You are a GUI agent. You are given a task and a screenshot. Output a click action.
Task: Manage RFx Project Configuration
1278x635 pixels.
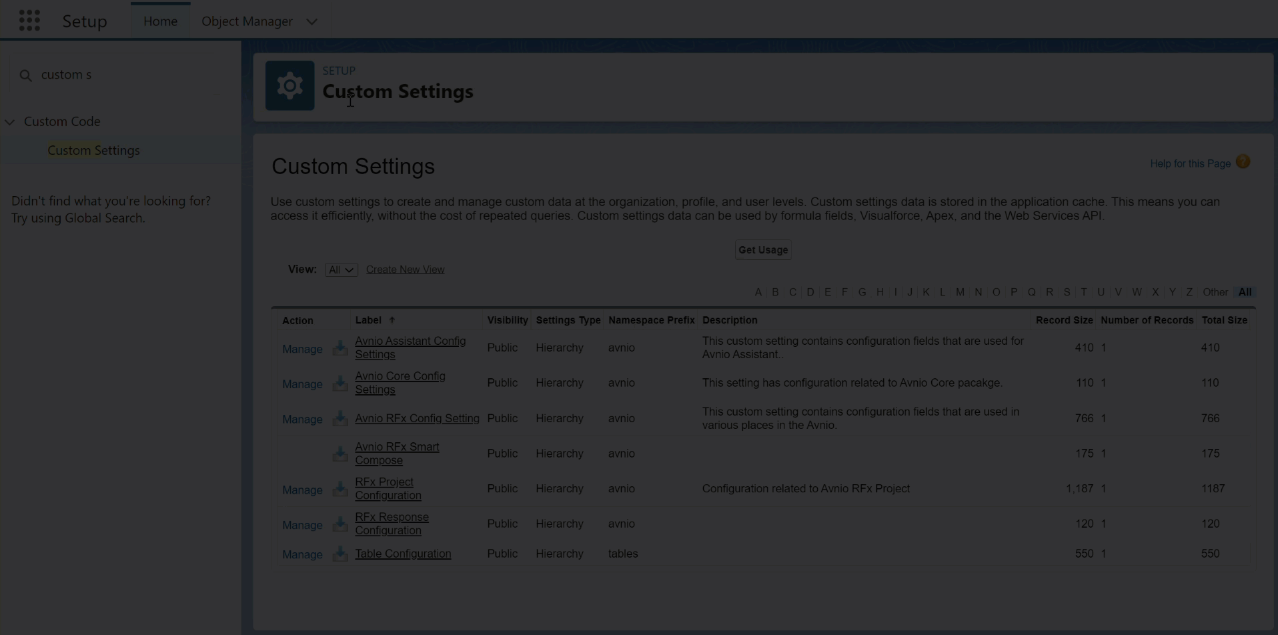(x=302, y=490)
